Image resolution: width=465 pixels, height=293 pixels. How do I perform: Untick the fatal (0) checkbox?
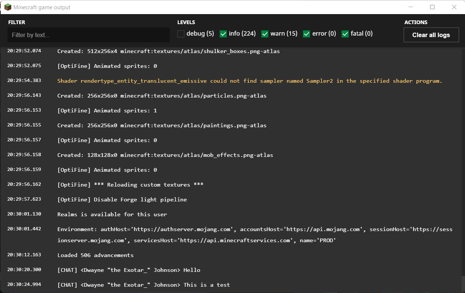click(x=345, y=34)
